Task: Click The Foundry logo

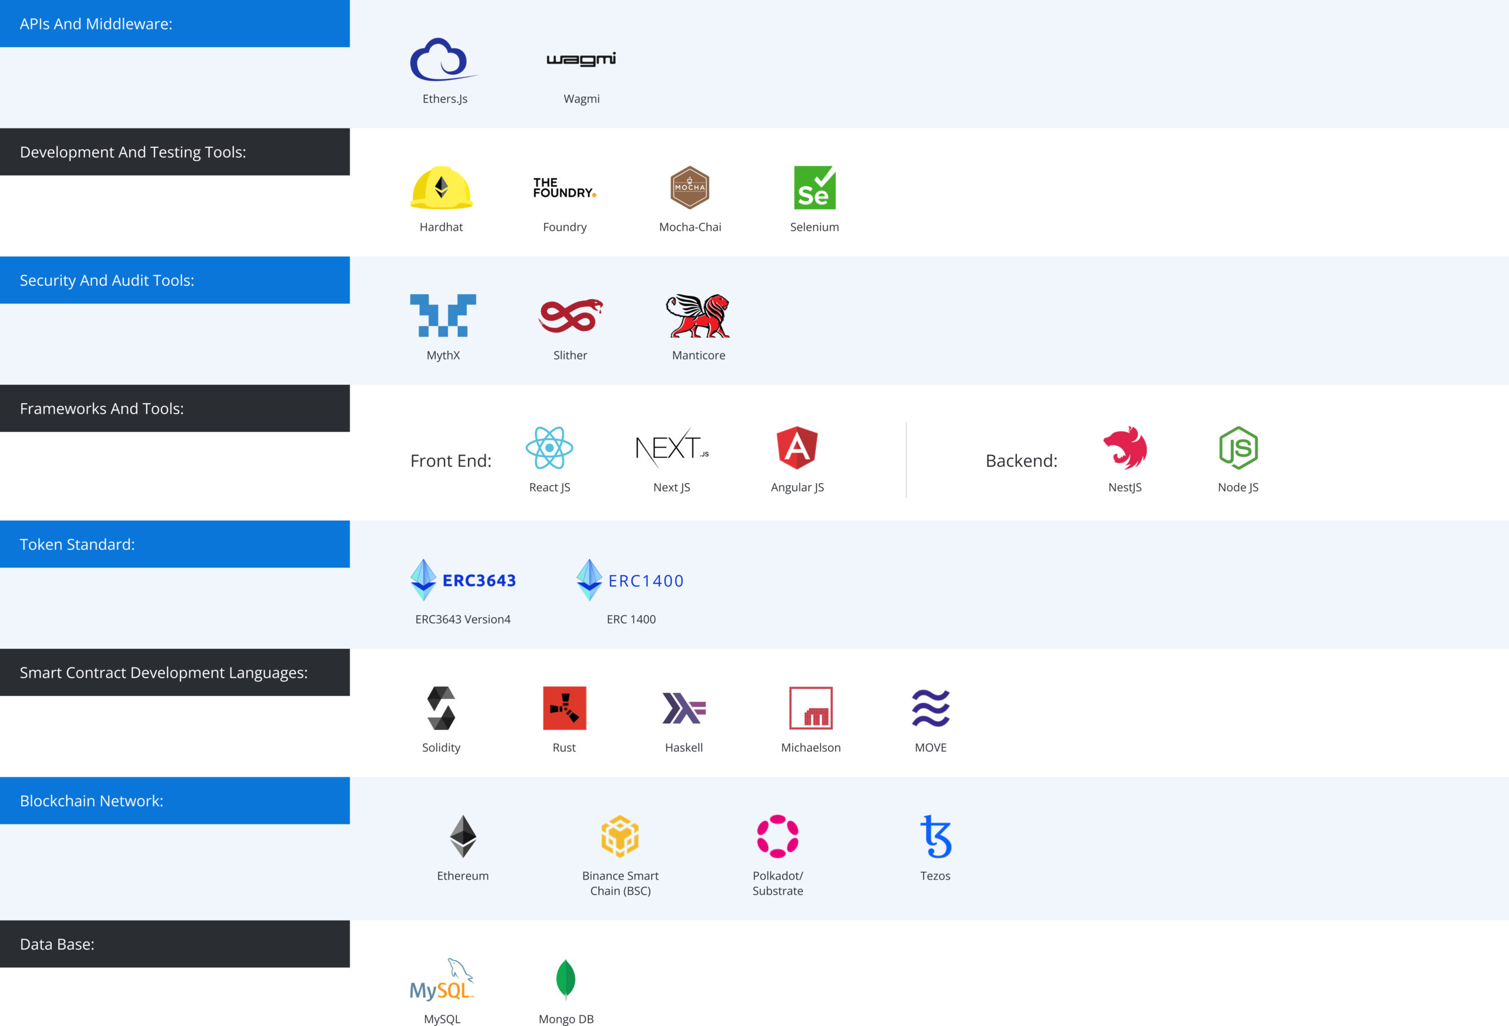Action: point(565,187)
